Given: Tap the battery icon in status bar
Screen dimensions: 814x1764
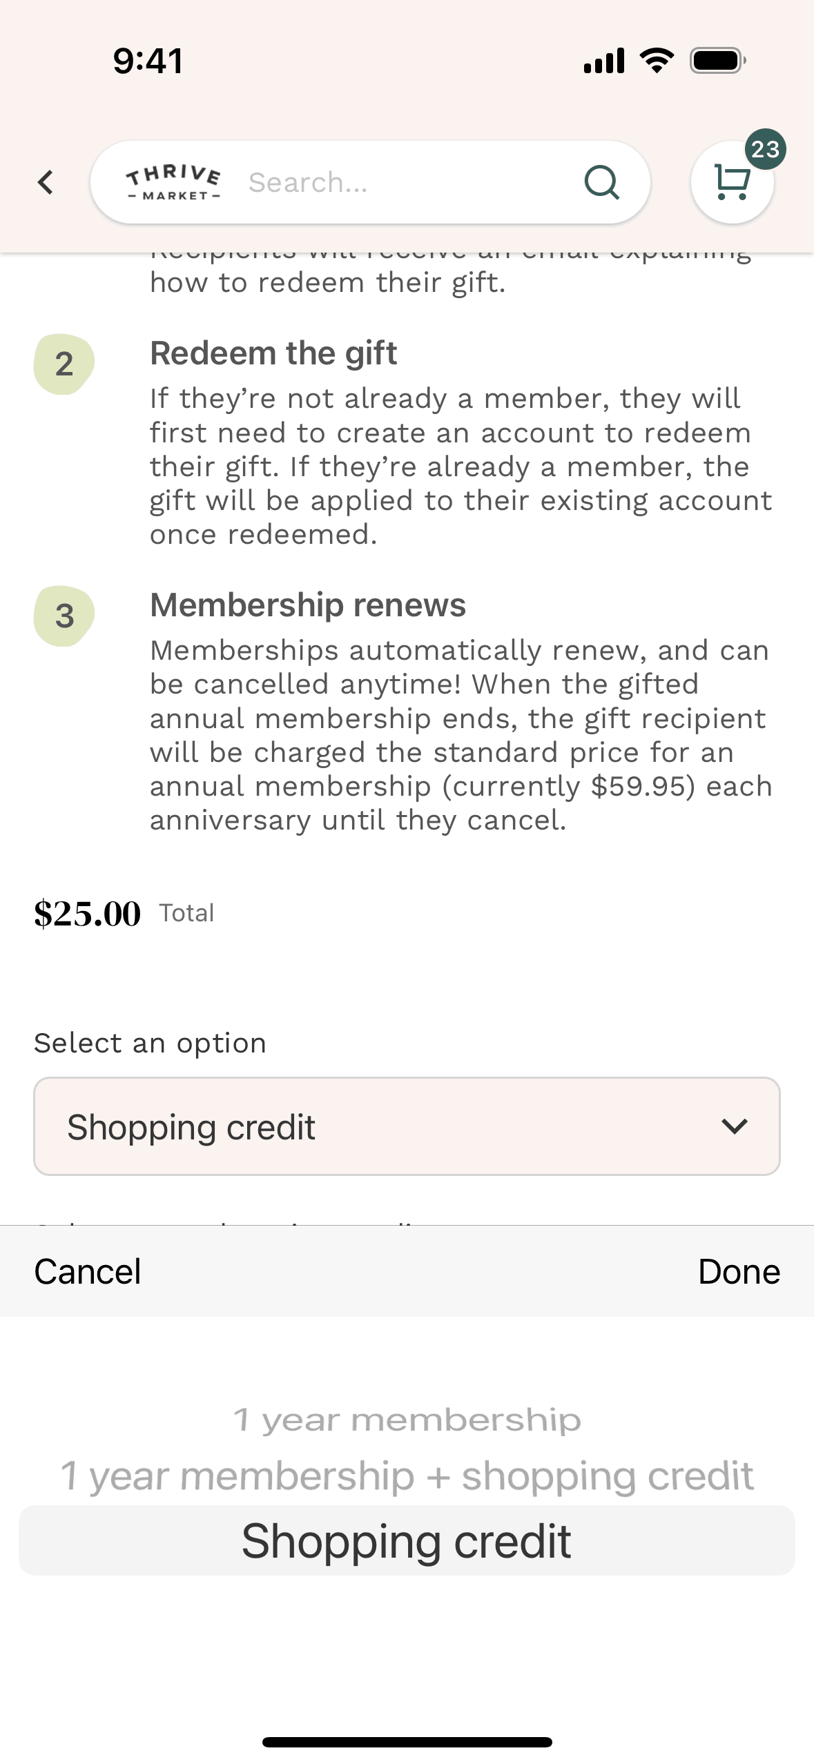Looking at the screenshot, I should click(x=718, y=61).
